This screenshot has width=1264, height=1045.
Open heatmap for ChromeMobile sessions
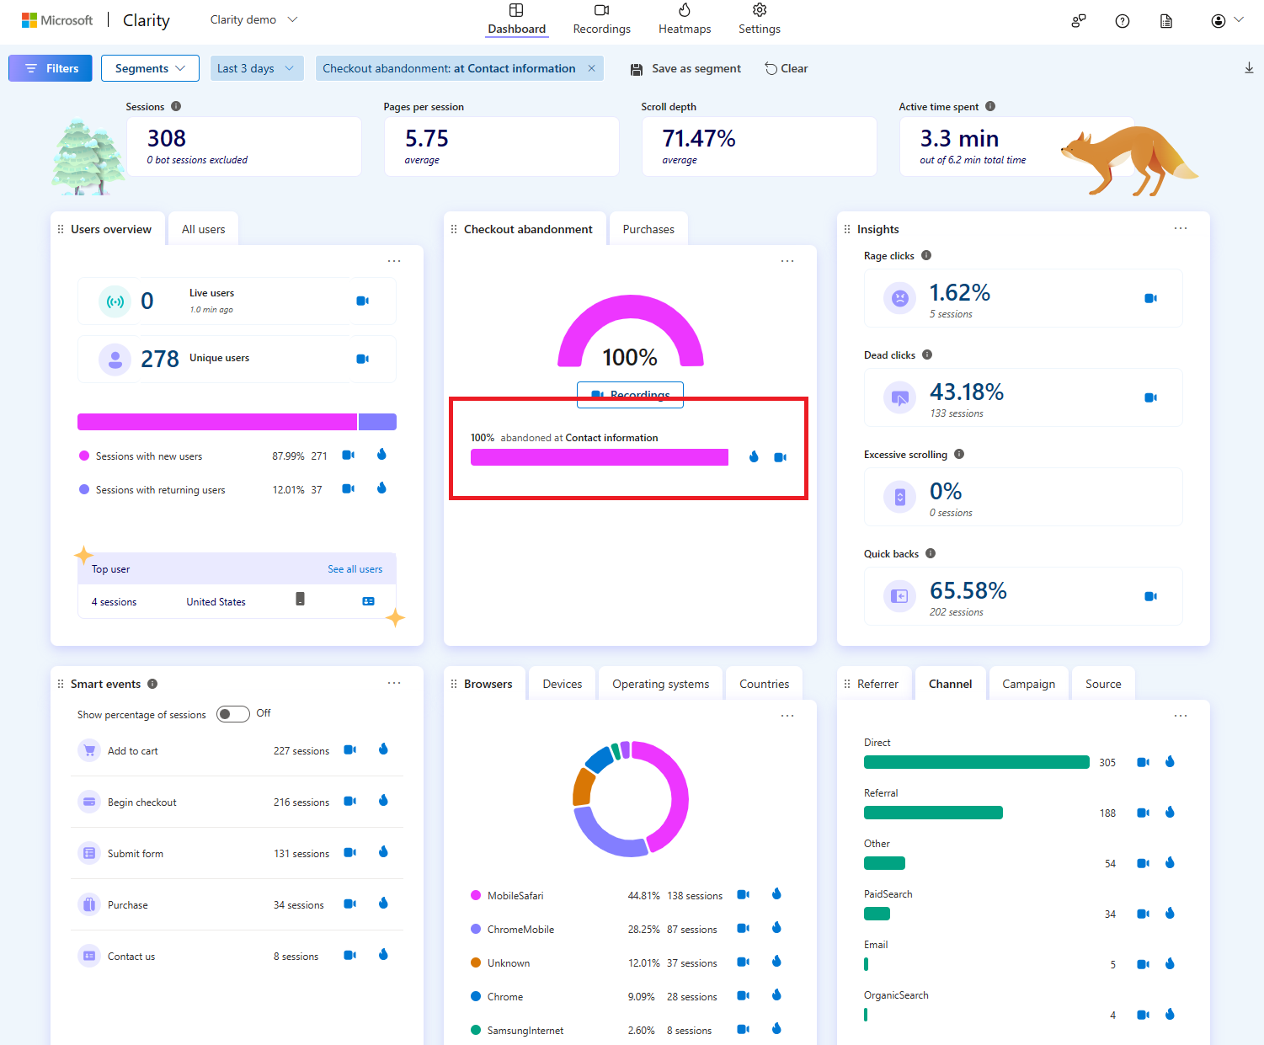pos(776,928)
